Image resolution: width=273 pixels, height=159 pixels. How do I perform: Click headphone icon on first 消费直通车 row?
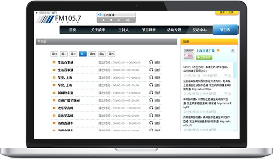tap(151, 123)
